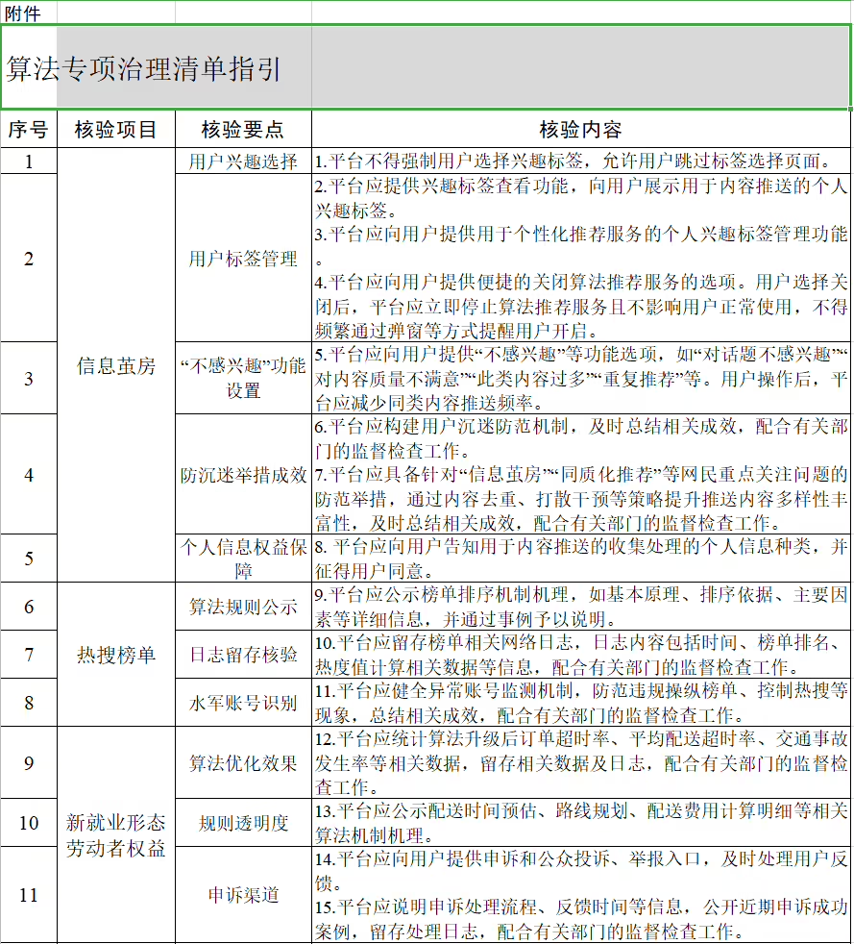The image size is (854, 944).
Task: Click the 热搜榜单 category cell
Action: (115, 655)
